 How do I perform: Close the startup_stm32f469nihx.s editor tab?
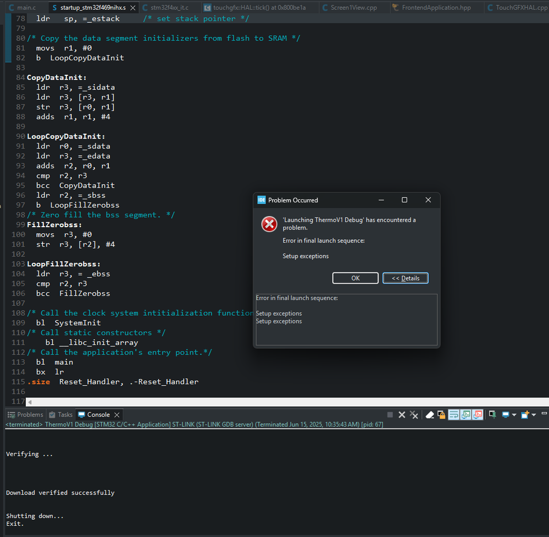pos(132,8)
